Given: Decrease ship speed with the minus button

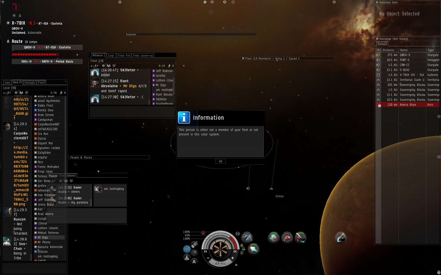Looking at the screenshot, I should 208,258.
